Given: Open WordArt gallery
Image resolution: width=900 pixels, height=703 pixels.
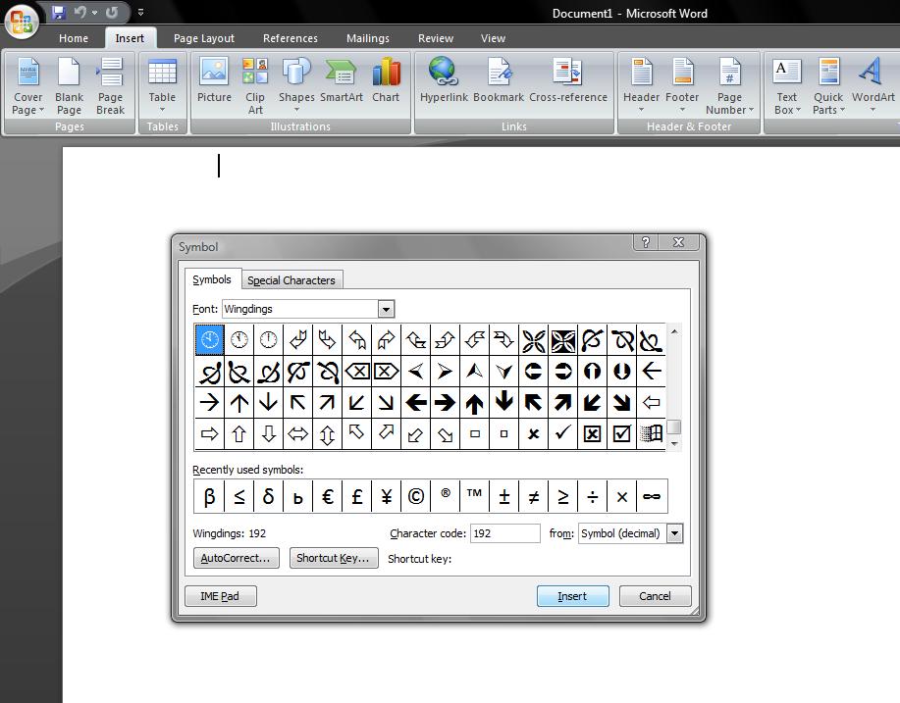Looking at the screenshot, I should [x=874, y=86].
